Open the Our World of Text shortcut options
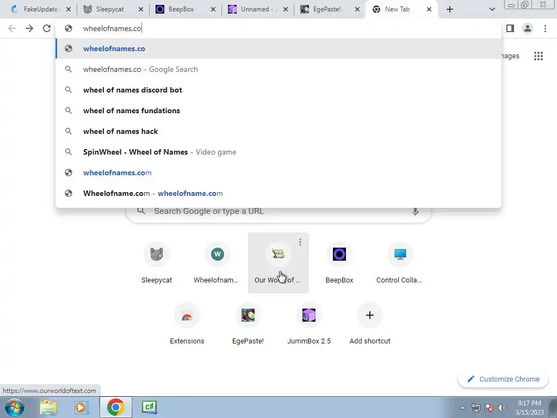Image resolution: width=557 pixels, height=418 pixels. 300,242
